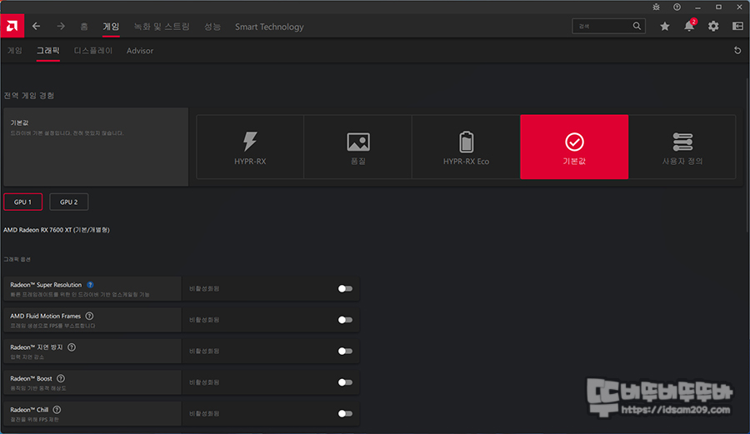This screenshot has height=434, width=750.
Task: Open notifications bell icon
Action: (x=689, y=26)
